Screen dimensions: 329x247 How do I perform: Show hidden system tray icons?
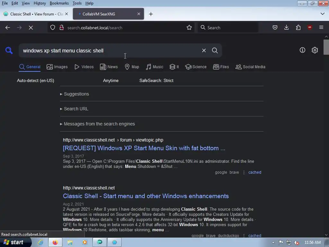tap(273, 242)
